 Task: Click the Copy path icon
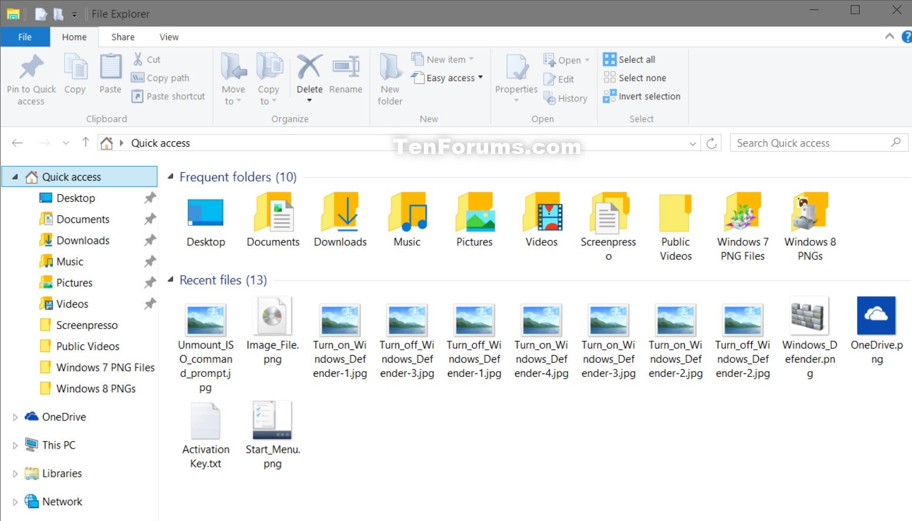point(138,78)
